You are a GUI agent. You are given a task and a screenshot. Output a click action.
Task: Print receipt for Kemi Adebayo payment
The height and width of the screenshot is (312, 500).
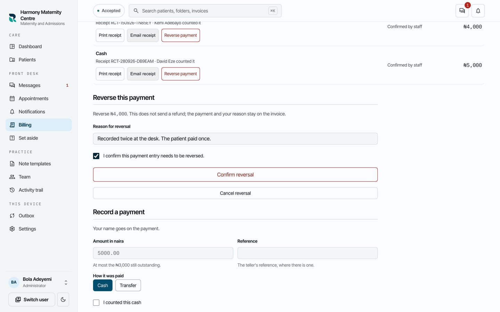point(110,35)
